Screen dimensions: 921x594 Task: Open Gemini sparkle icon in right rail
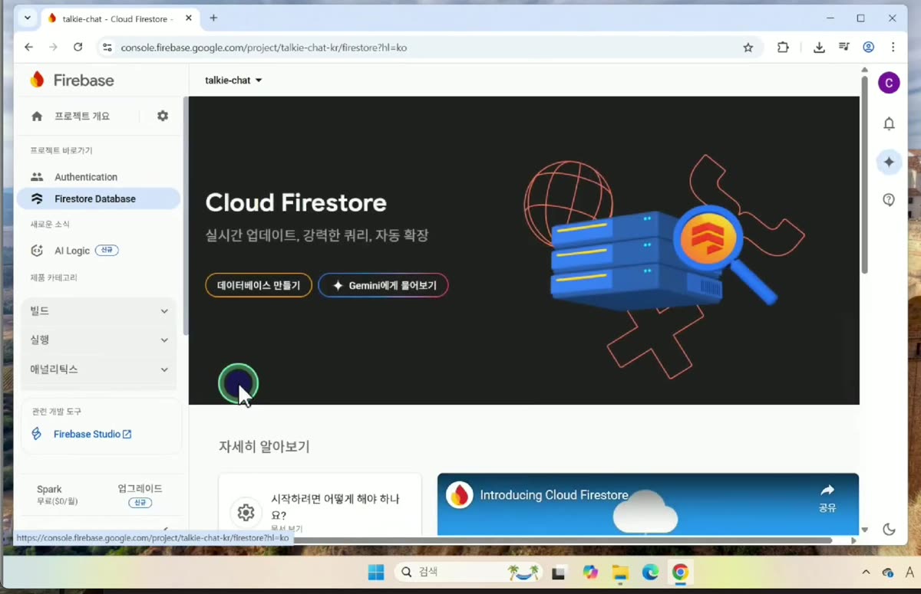coord(889,162)
